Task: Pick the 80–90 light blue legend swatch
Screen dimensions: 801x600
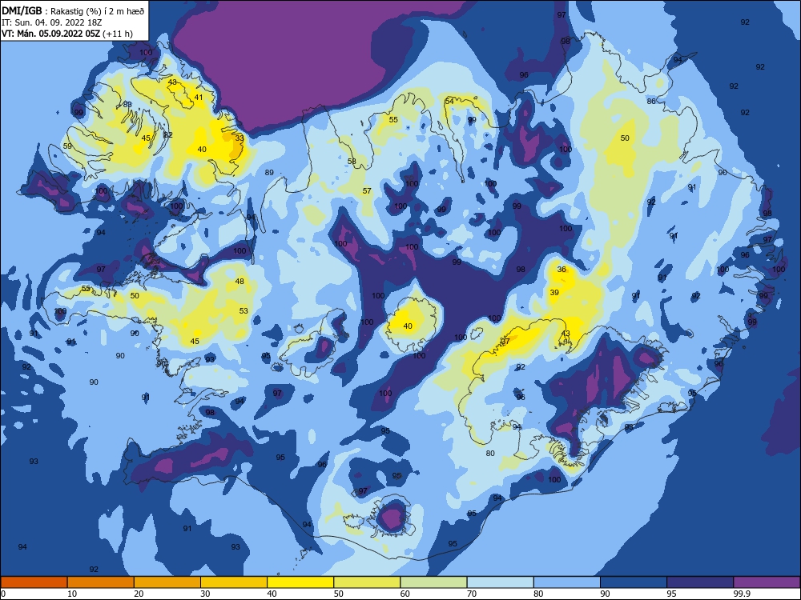Action: tap(567, 582)
